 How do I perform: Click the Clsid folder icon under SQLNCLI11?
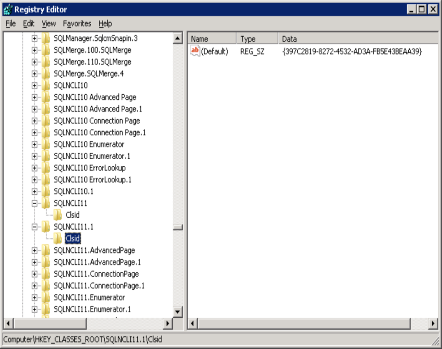(58, 215)
